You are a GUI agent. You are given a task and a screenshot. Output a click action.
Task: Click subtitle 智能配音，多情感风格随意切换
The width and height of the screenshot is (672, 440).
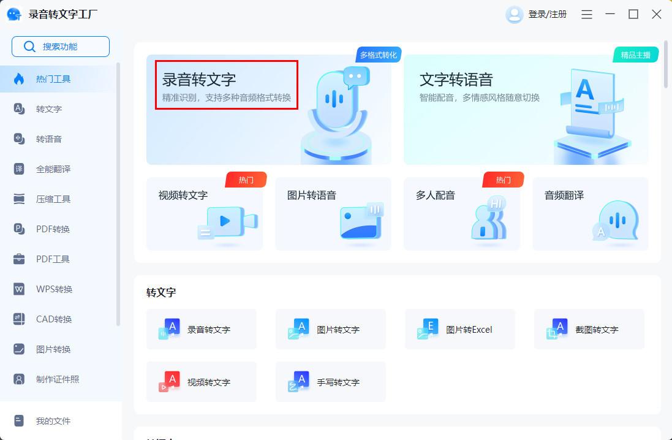point(479,98)
